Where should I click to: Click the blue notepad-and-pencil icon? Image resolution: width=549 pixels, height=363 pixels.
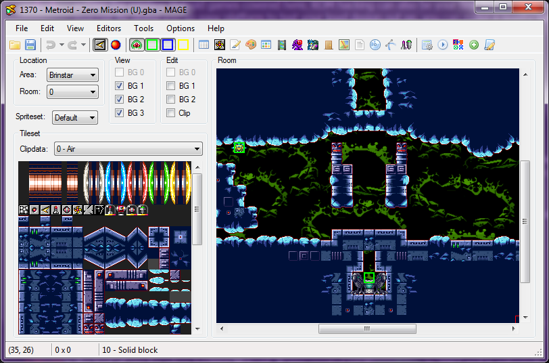(489, 45)
